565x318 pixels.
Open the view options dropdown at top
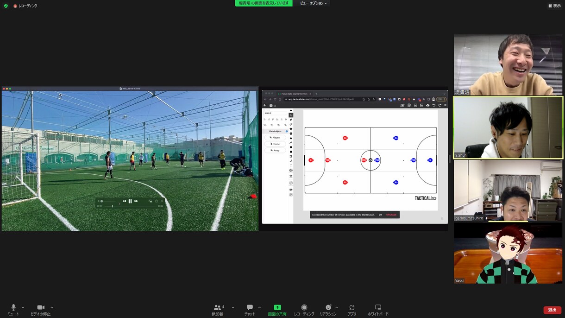(314, 3)
